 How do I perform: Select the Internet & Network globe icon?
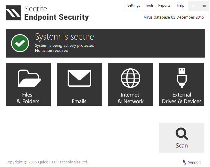[x=130, y=78]
